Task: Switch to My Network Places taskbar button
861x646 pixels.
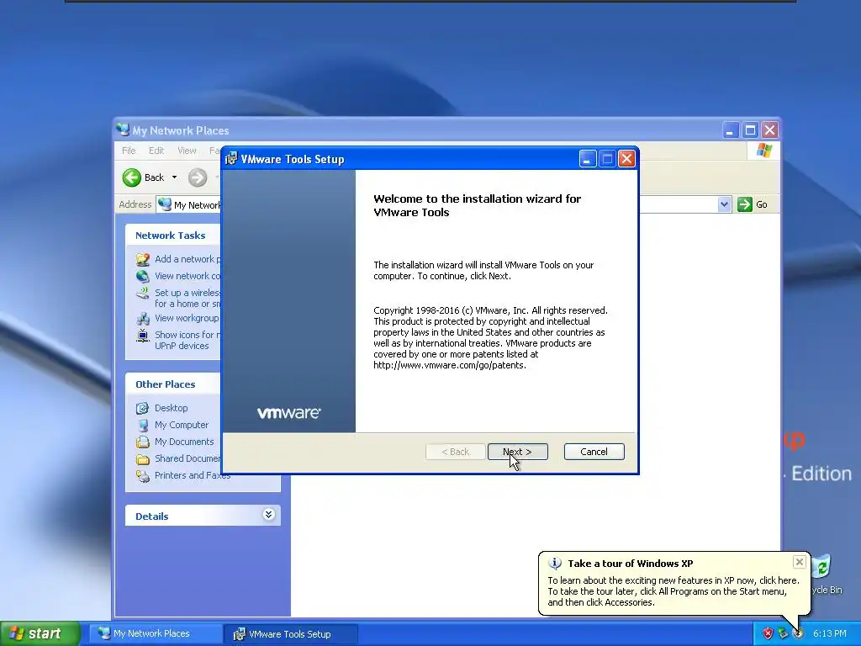Action: [156, 633]
